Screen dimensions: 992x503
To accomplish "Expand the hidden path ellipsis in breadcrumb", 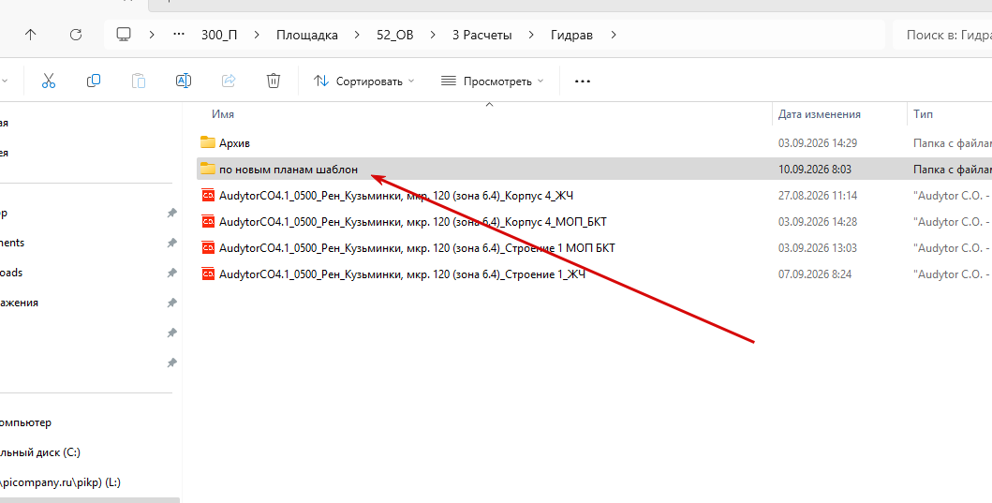I will tap(179, 35).
